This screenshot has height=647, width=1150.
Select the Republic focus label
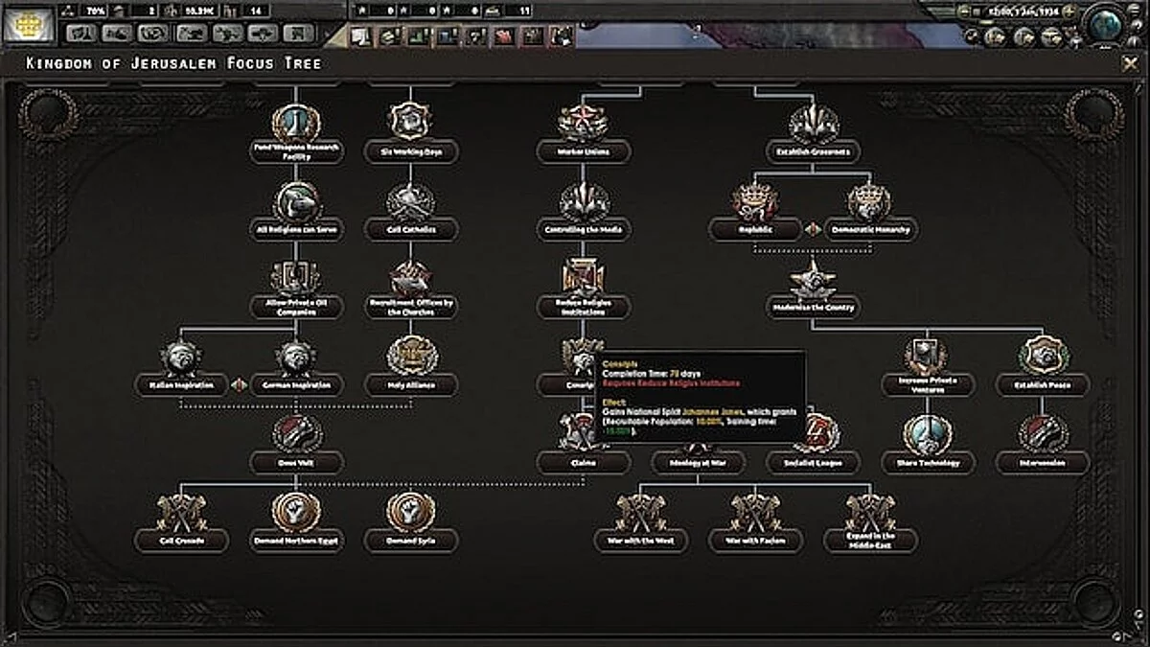[x=755, y=229]
